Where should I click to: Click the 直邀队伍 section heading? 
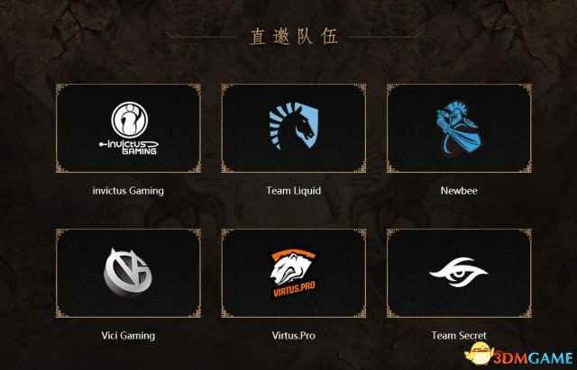point(294,37)
